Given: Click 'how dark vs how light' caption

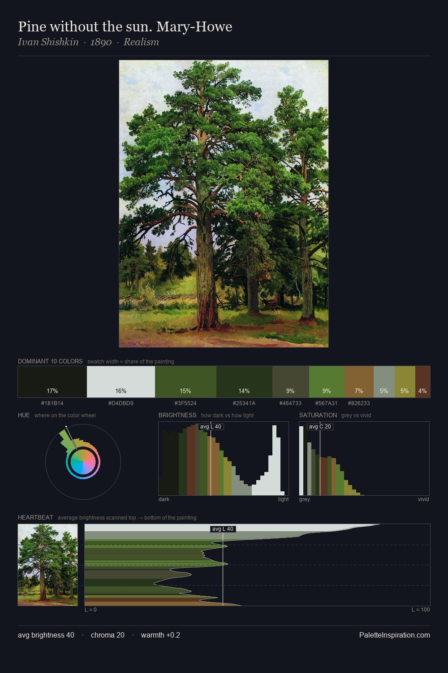Looking at the screenshot, I should [227, 415].
